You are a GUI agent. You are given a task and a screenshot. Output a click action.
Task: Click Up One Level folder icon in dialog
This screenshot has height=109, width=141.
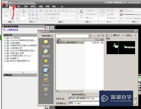pyautogui.click(x=98, y=36)
